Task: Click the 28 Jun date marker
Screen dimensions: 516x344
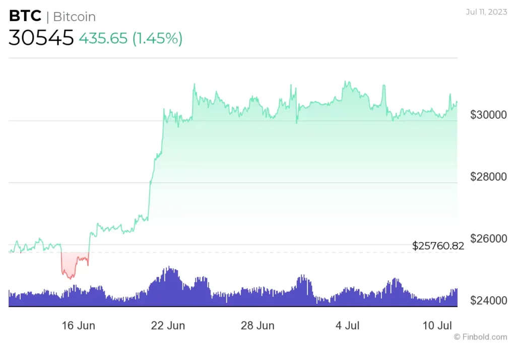Action: pos(257,325)
